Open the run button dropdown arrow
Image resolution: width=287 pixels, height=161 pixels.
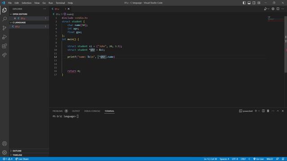[269, 9]
